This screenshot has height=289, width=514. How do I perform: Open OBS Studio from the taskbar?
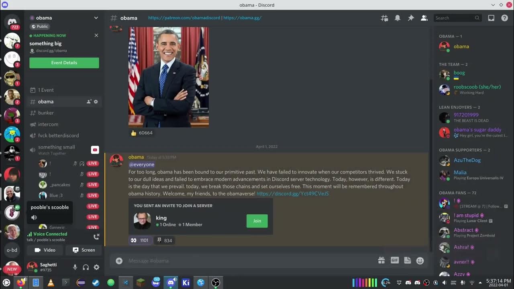click(216, 283)
